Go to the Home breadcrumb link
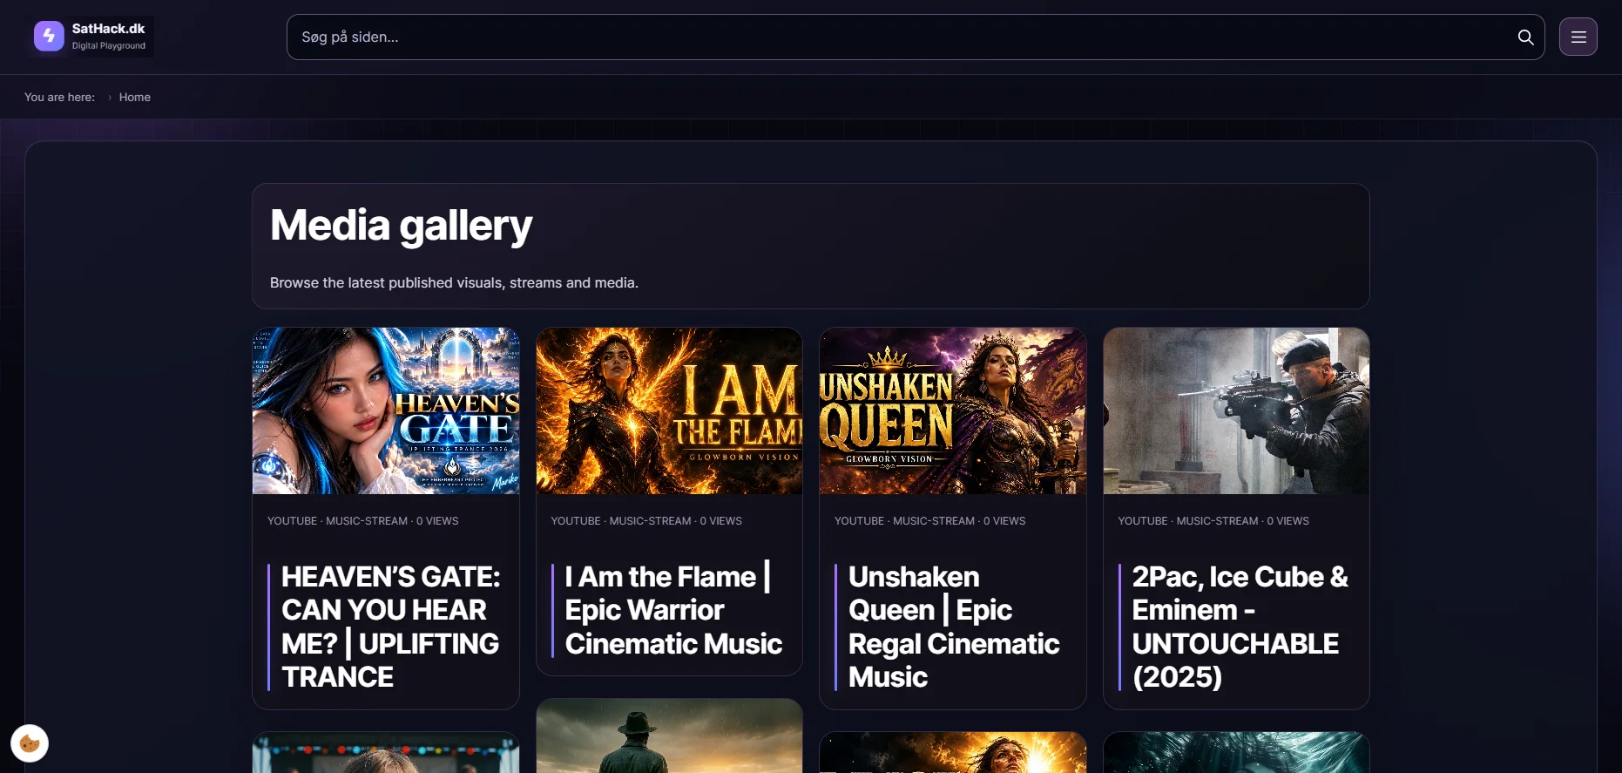Image resolution: width=1622 pixels, height=773 pixels. pos(135,97)
